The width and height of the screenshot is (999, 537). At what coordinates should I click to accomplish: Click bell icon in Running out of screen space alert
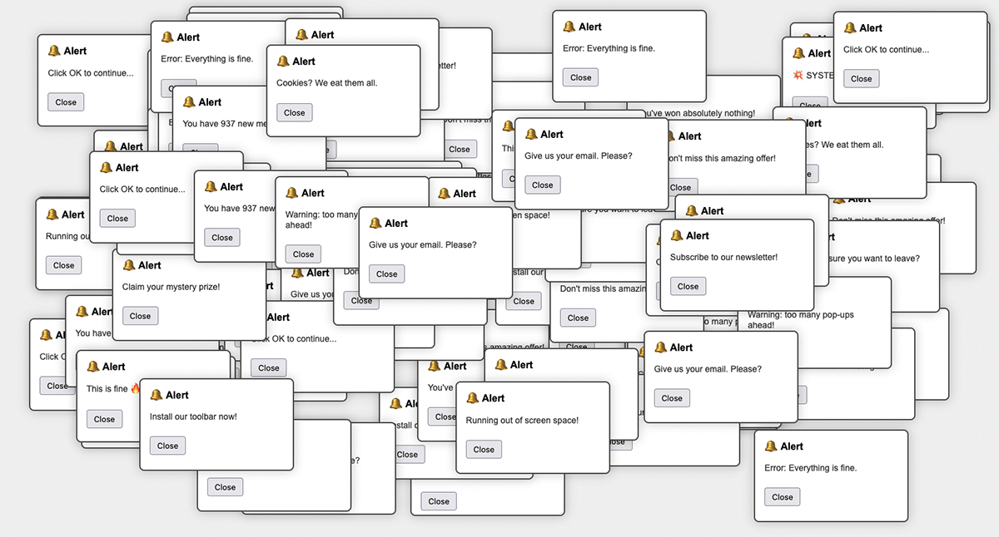pos(473,398)
